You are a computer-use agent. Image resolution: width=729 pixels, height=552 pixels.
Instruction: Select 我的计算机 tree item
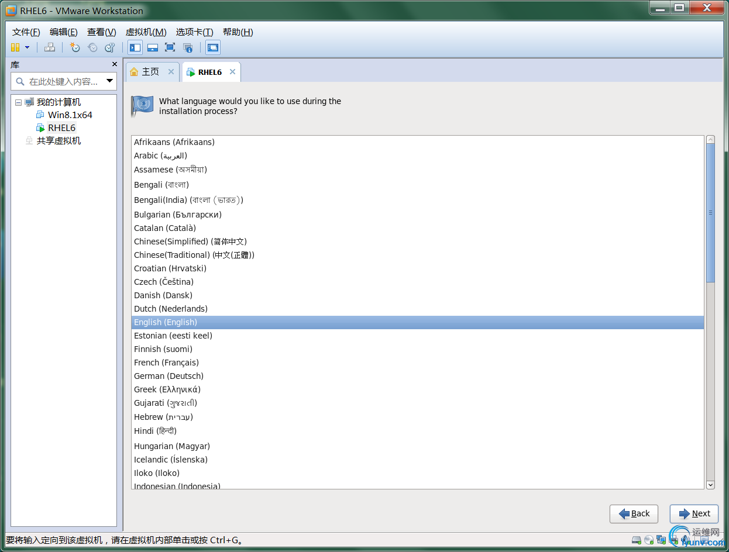pyautogui.click(x=59, y=102)
